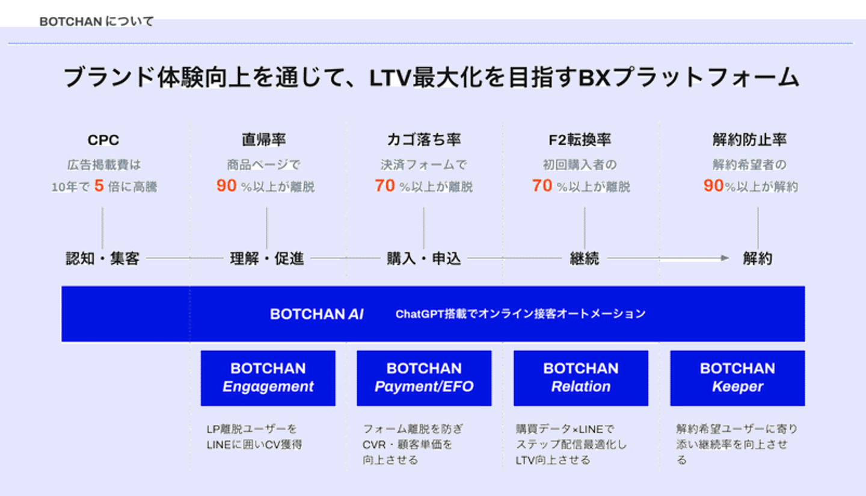Click the BOTCHAN について header
This screenshot has height=496, width=866.
(x=96, y=22)
